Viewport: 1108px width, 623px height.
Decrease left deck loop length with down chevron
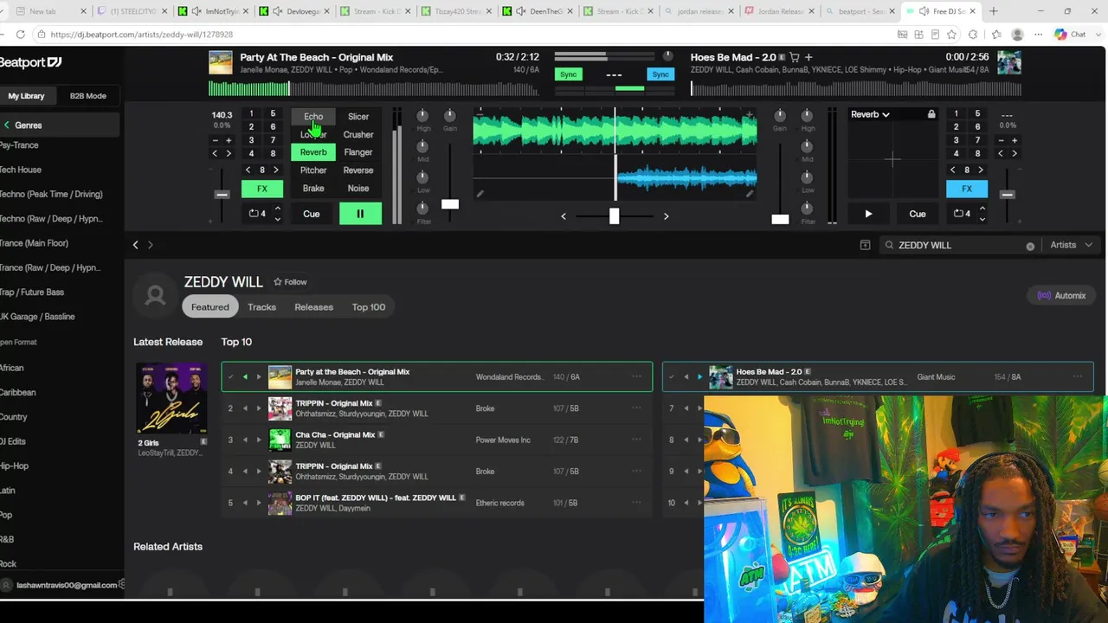pos(277,219)
